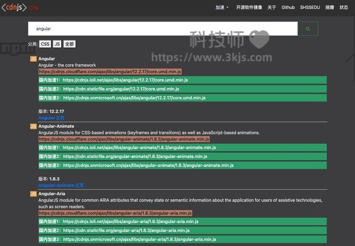Click the JS badge next to Angular

[33, 59]
